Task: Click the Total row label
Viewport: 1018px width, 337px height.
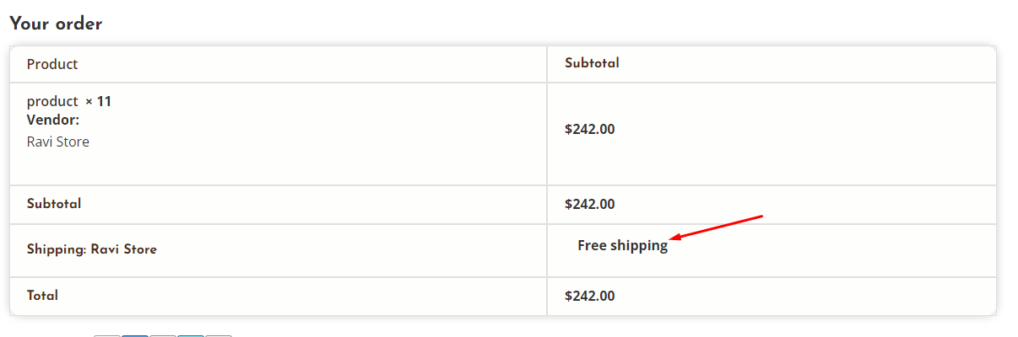Action: pyautogui.click(x=43, y=296)
